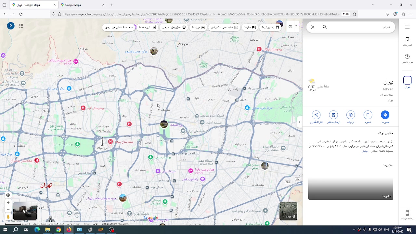Click the Share (اشتراک‌گذاری) button

(316, 117)
